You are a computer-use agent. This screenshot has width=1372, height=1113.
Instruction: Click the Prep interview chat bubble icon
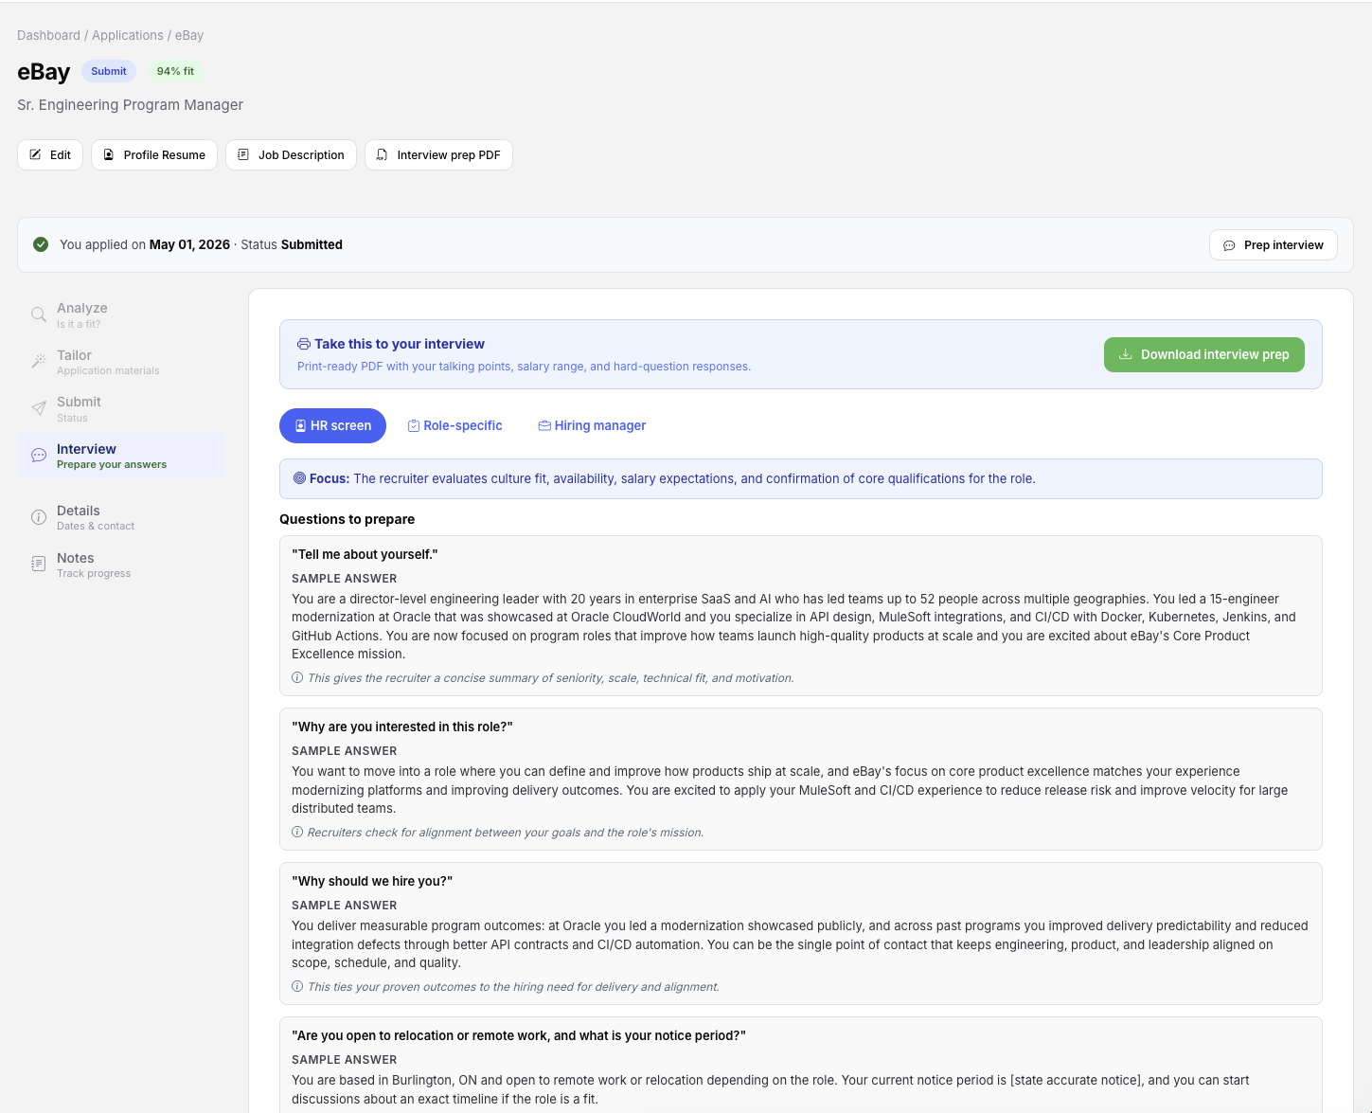1229,245
